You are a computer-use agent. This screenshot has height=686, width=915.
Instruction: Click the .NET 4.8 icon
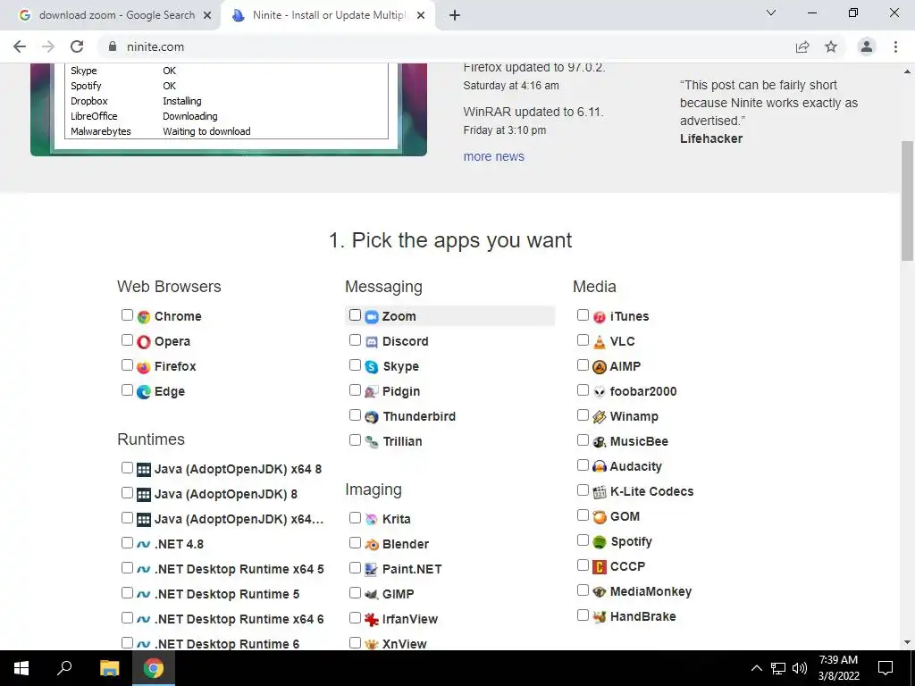coord(144,544)
